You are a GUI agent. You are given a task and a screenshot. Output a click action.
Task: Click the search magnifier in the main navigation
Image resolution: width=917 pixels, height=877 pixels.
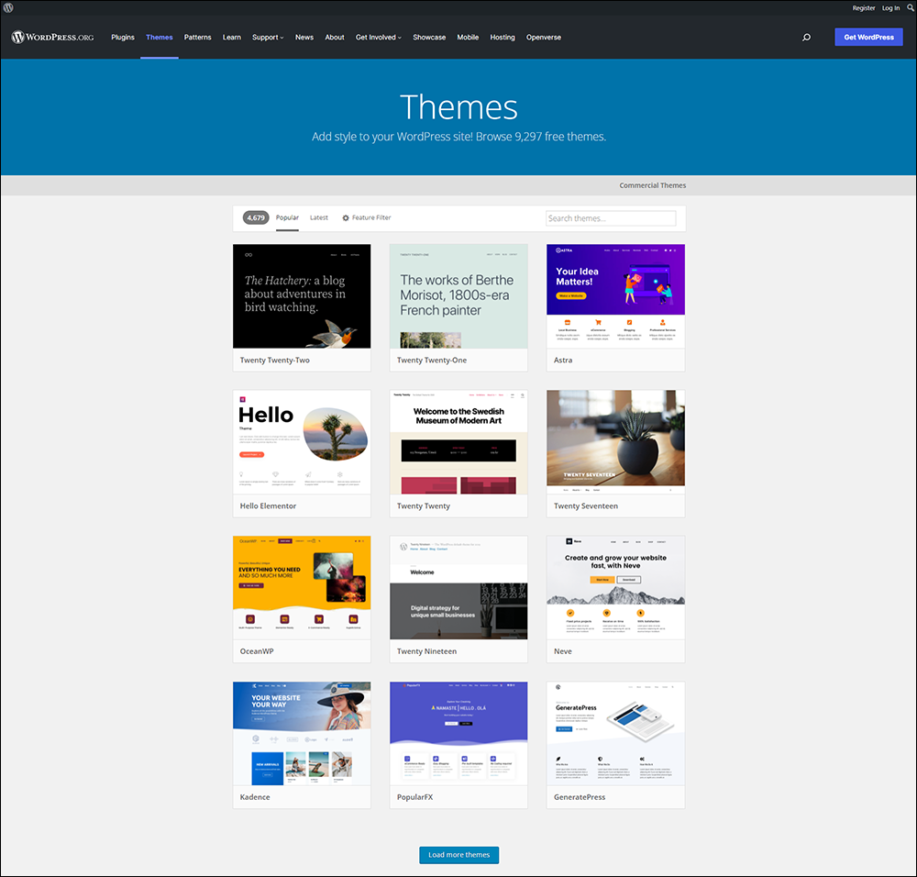pyautogui.click(x=806, y=37)
